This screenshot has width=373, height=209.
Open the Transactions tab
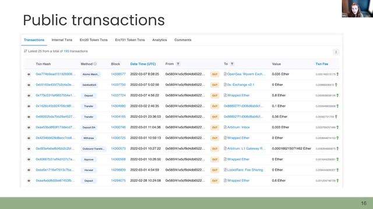click(x=34, y=40)
